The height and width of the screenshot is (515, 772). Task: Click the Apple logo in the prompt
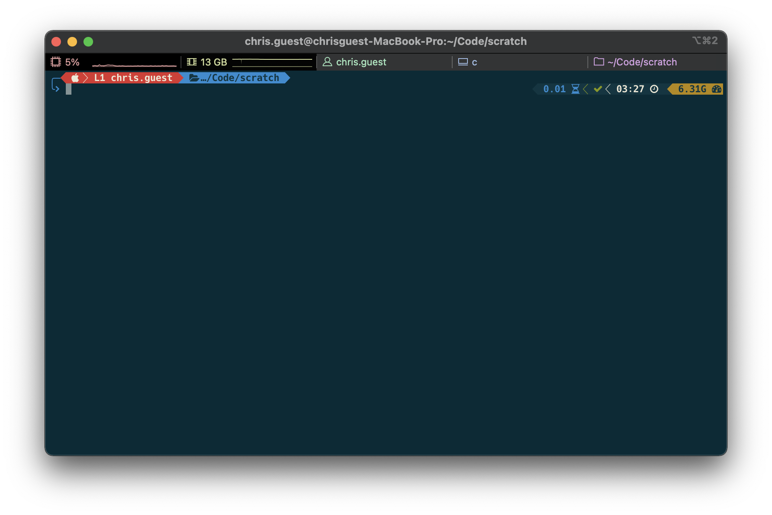[75, 77]
